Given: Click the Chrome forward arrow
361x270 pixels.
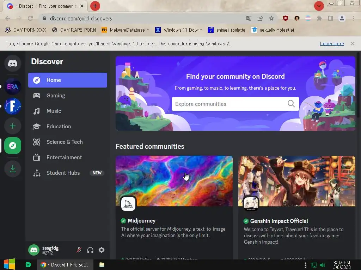Looking at the screenshot, I should click(x=19, y=18).
